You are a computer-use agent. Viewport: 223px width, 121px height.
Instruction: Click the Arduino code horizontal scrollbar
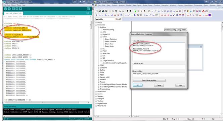pos(43,102)
